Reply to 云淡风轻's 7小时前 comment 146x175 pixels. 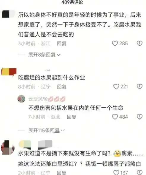tap(72, 117)
